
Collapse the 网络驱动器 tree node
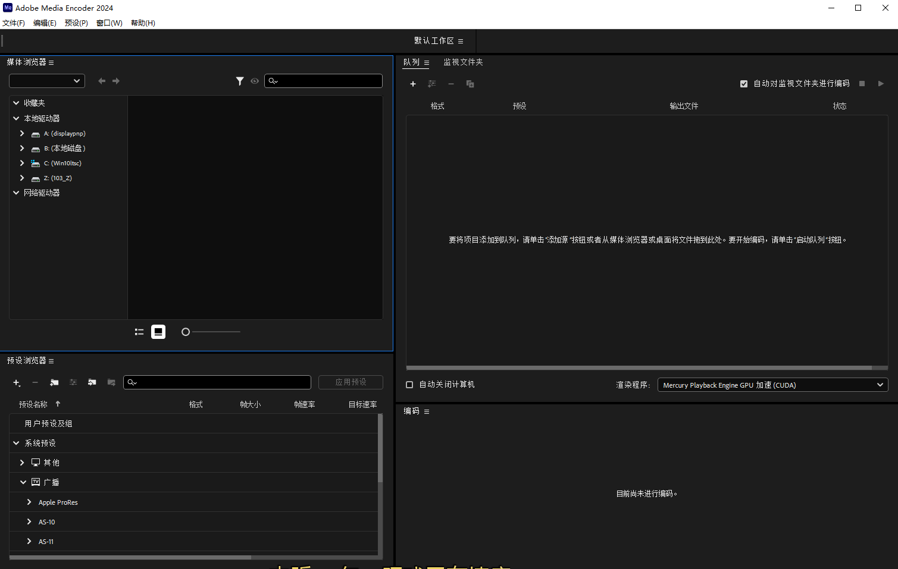pyautogui.click(x=16, y=193)
